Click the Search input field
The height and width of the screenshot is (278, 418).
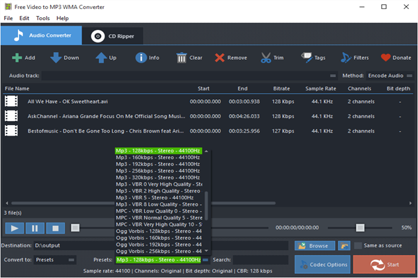(x=261, y=260)
